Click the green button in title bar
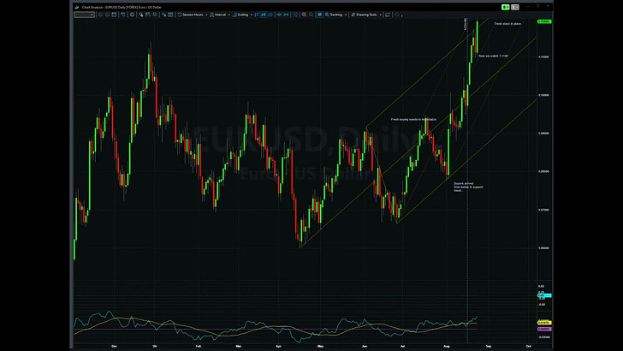 click(x=506, y=7)
